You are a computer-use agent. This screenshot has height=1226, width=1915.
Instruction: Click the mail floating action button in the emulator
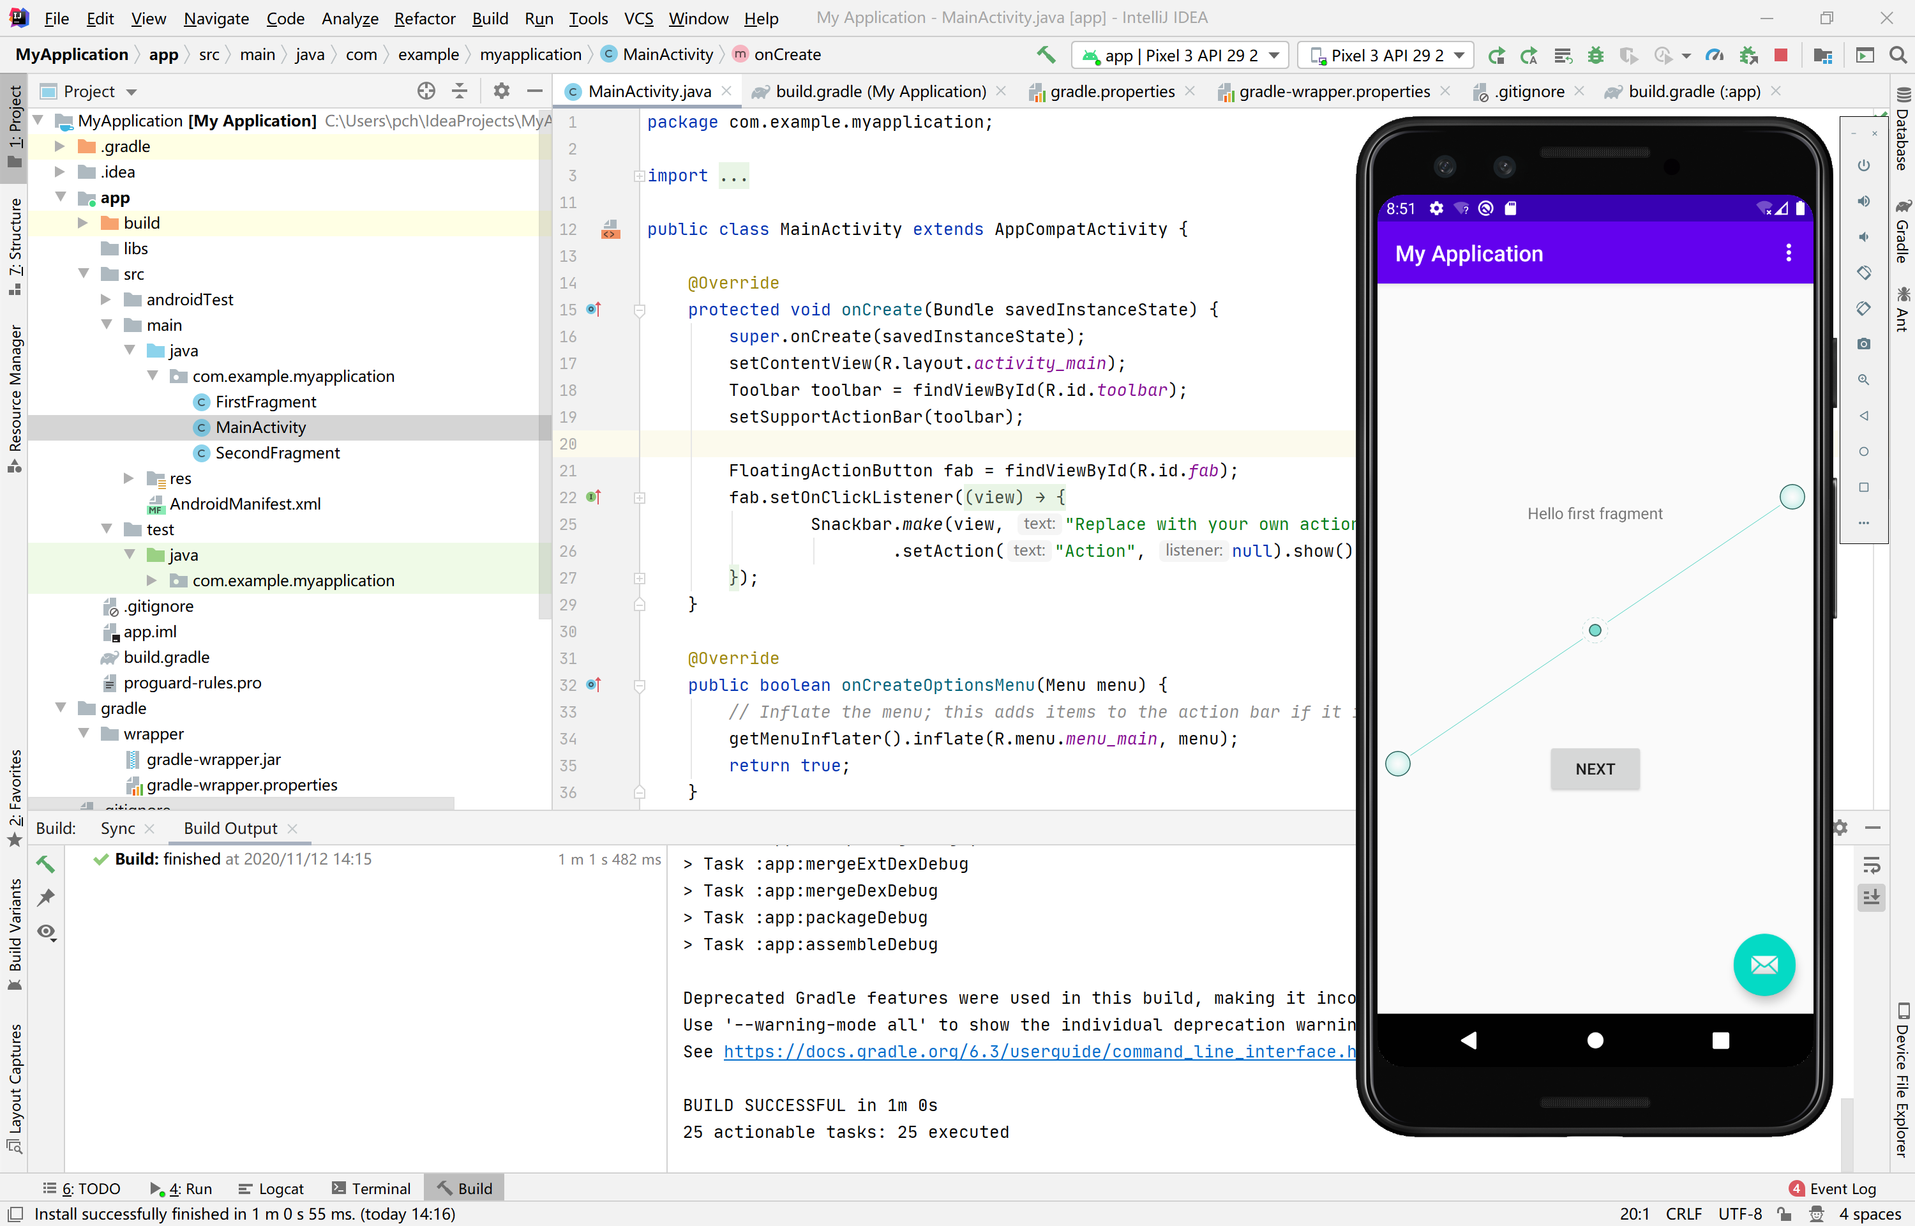[1764, 965]
